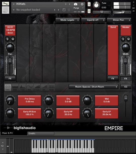The width and height of the screenshot is (136, 154).
Task: Select the S-Comp compressor tab icon
Action: click(37, 87)
